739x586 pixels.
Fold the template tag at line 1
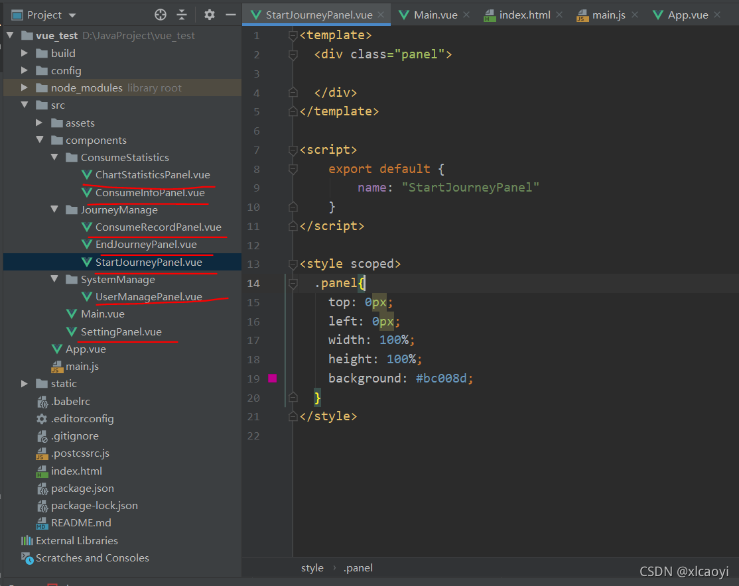point(293,35)
